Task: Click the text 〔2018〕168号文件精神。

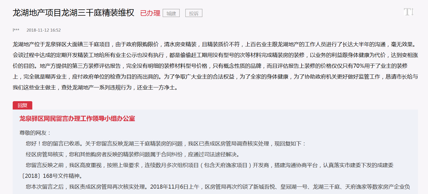Action: (x=52, y=176)
